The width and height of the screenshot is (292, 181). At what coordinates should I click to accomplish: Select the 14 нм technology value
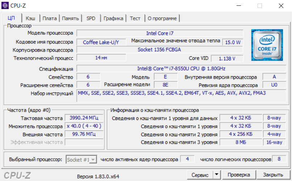click(101, 58)
